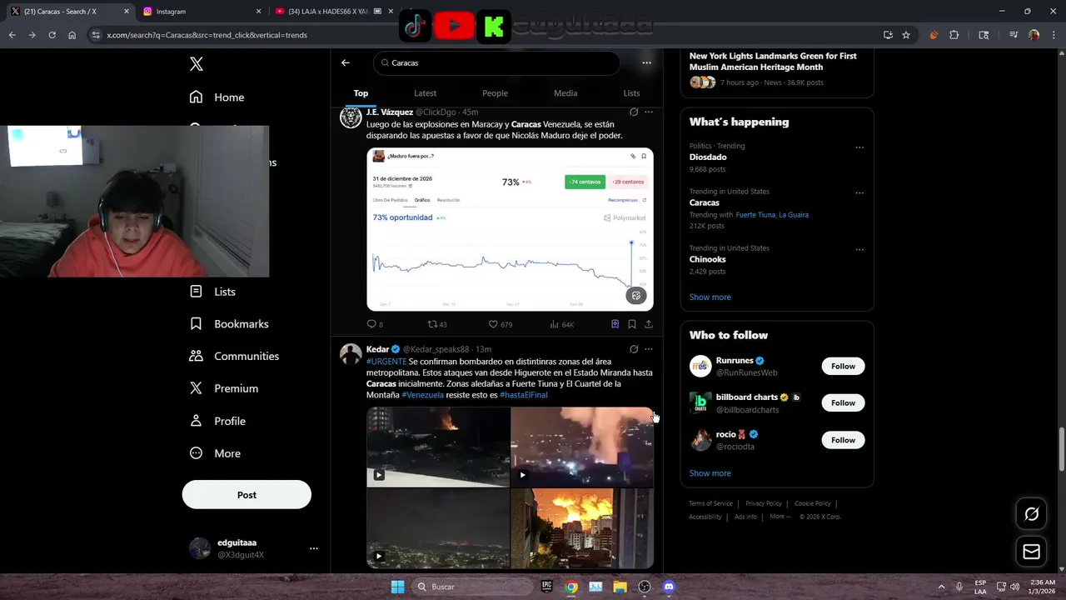The width and height of the screenshot is (1066, 600).
Task: Open Bookmarks in the sidebar
Action: (x=229, y=323)
